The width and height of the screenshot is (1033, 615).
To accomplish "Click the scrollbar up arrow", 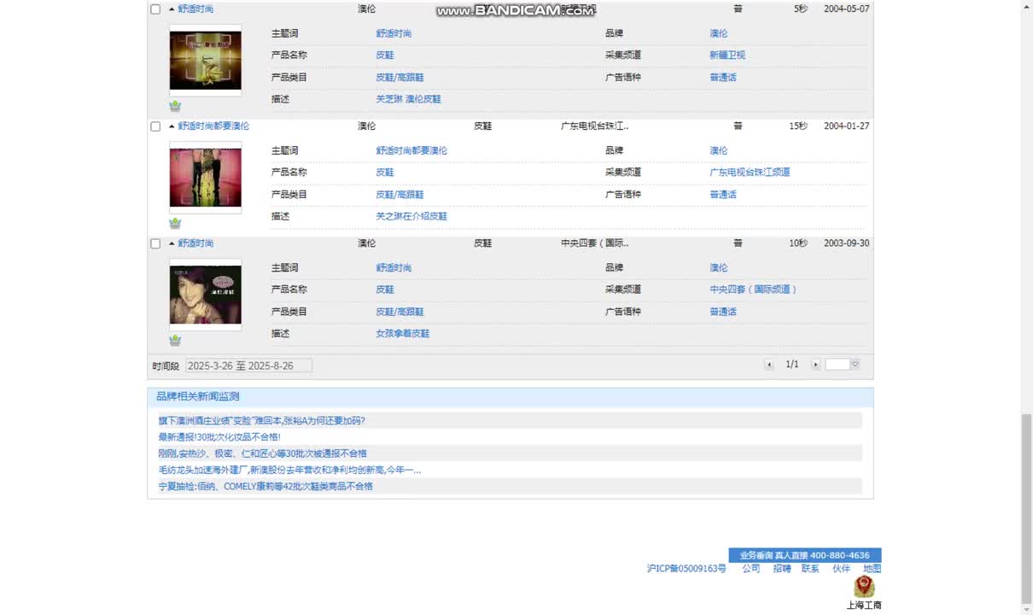I will click(x=1026, y=7).
